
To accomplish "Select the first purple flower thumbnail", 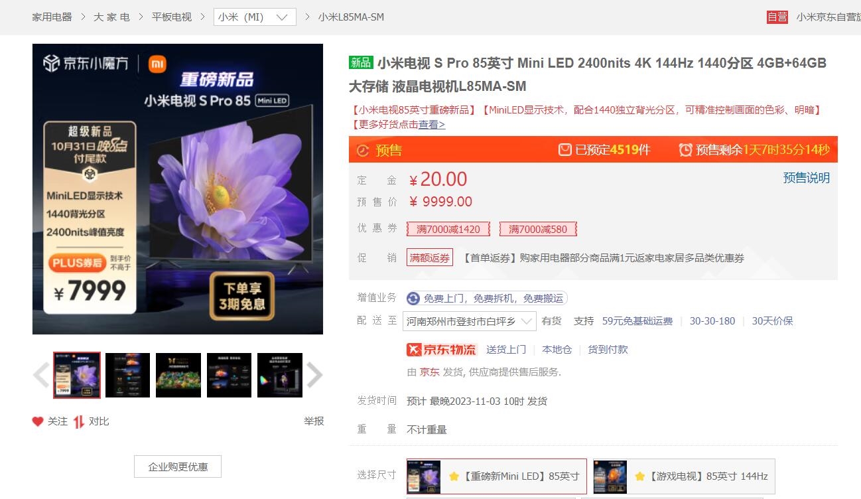I will [77, 375].
